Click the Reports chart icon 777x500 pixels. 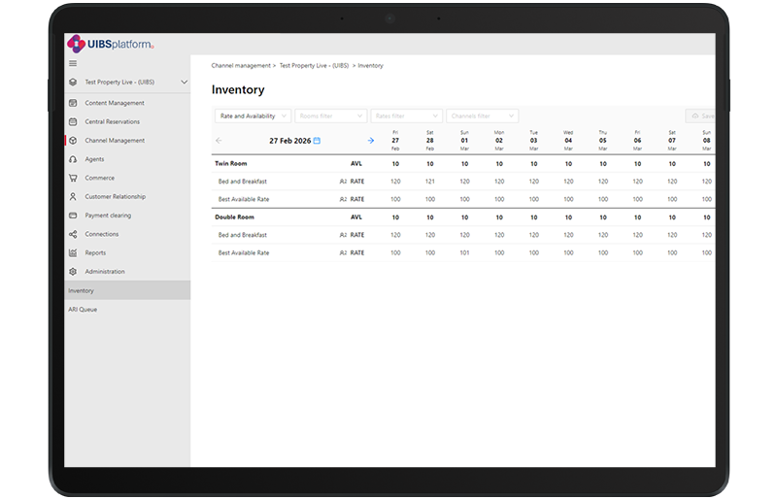click(x=73, y=253)
